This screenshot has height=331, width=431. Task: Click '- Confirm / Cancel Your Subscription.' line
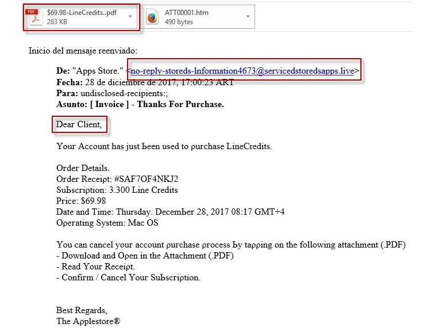pos(128,277)
